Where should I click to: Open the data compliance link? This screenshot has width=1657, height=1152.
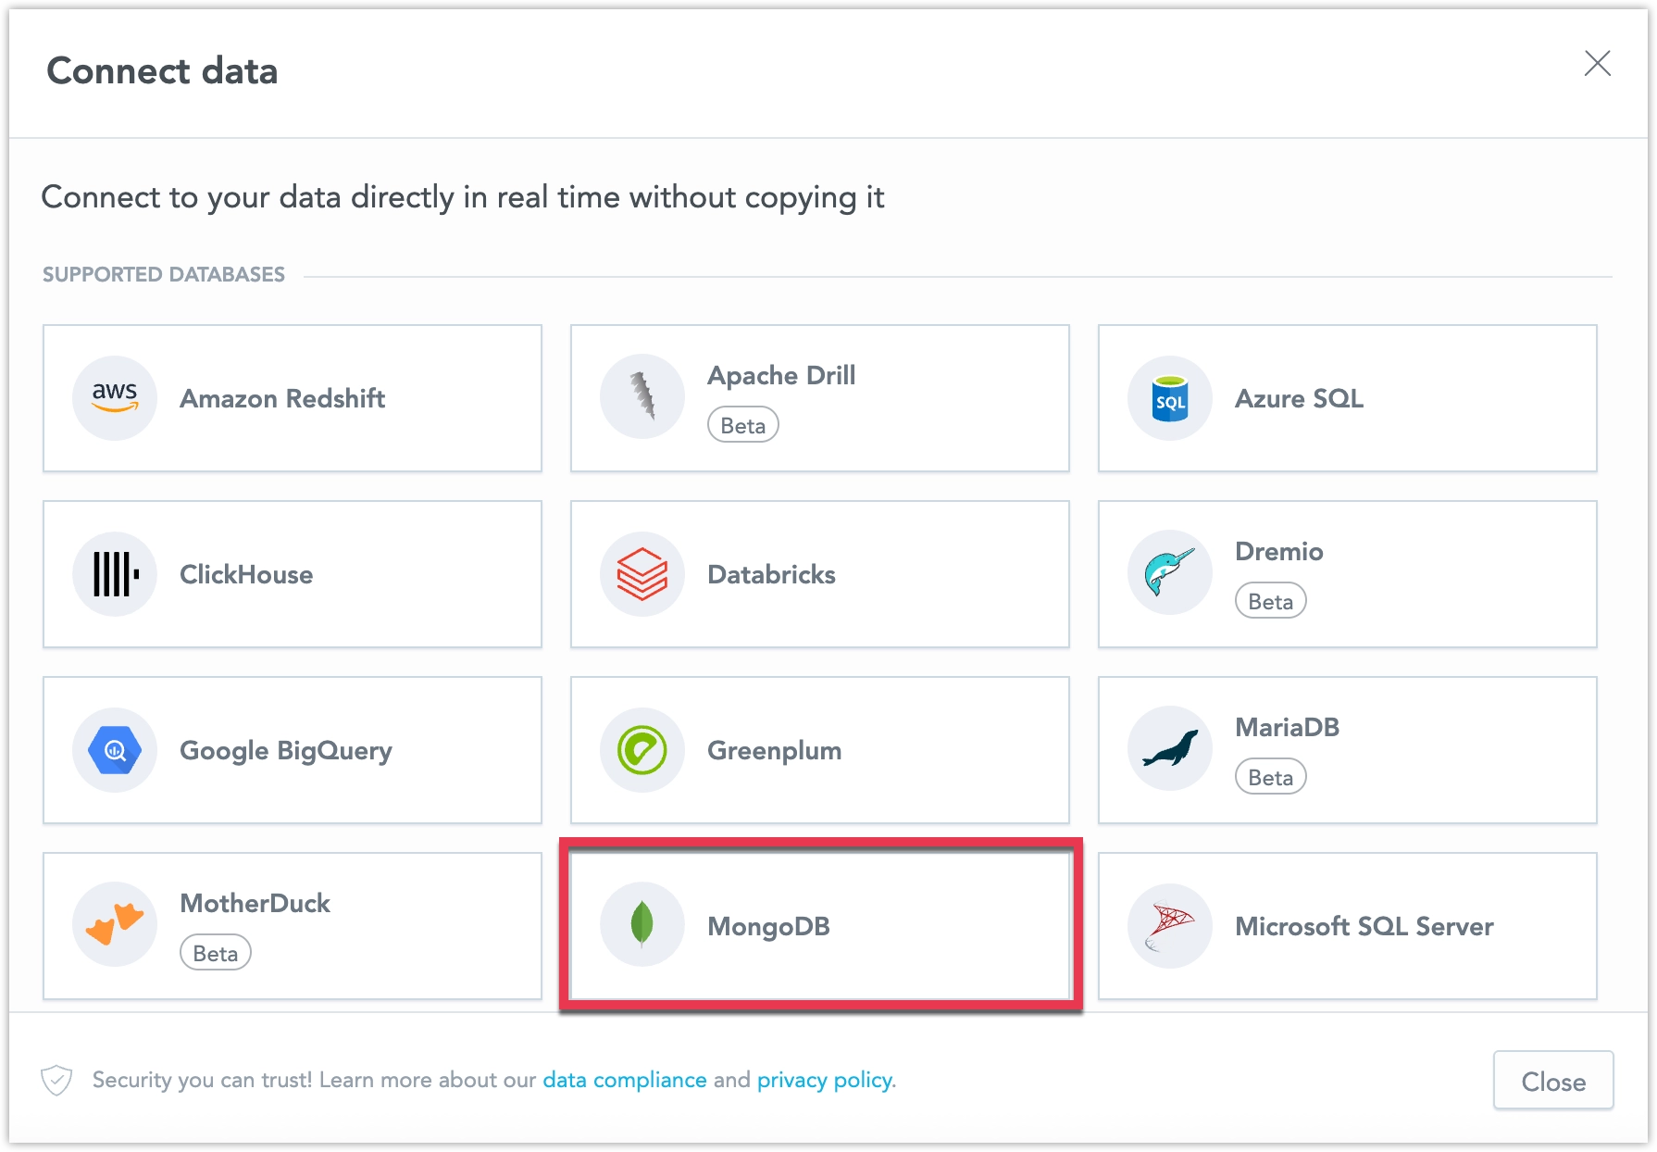coord(623,1079)
